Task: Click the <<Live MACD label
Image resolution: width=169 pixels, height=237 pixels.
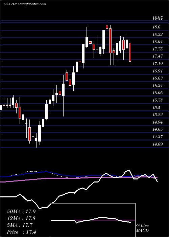Action: (142, 228)
